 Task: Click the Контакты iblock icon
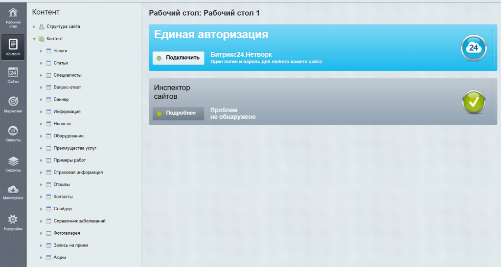click(48, 197)
